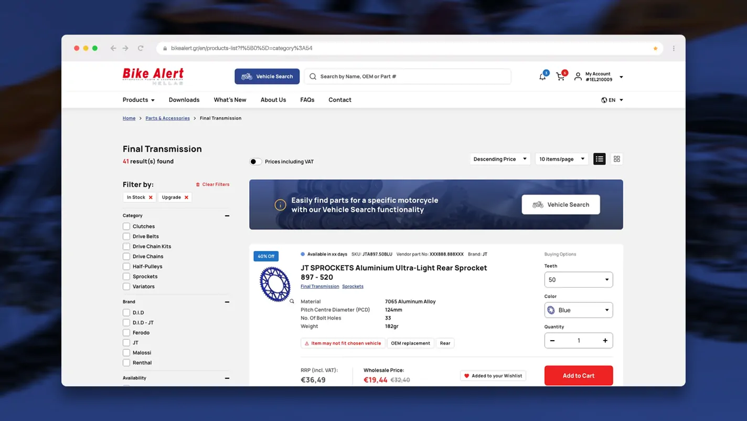Collapse the Category filter section
The height and width of the screenshot is (421, 747).
tap(227, 216)
